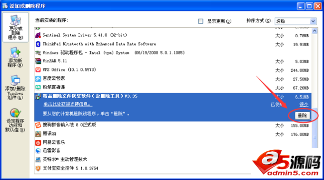
Task: Select the 腾讯QQ entry
Action: point(173,134)
